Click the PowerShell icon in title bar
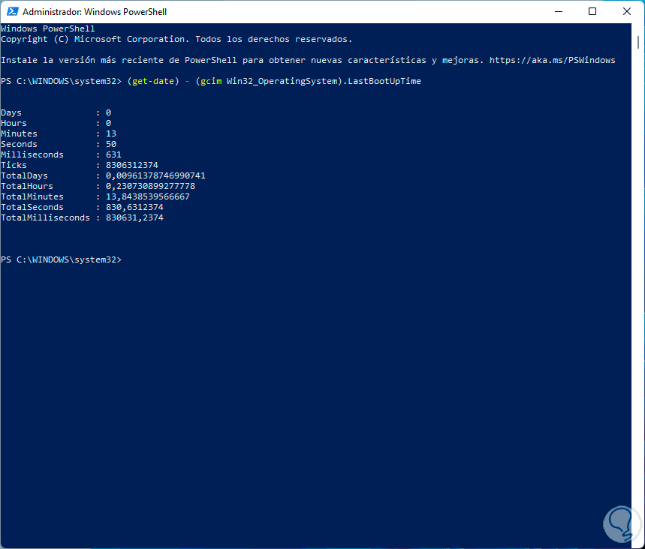The height and width of the screenshot is (549, 645). 12,11
